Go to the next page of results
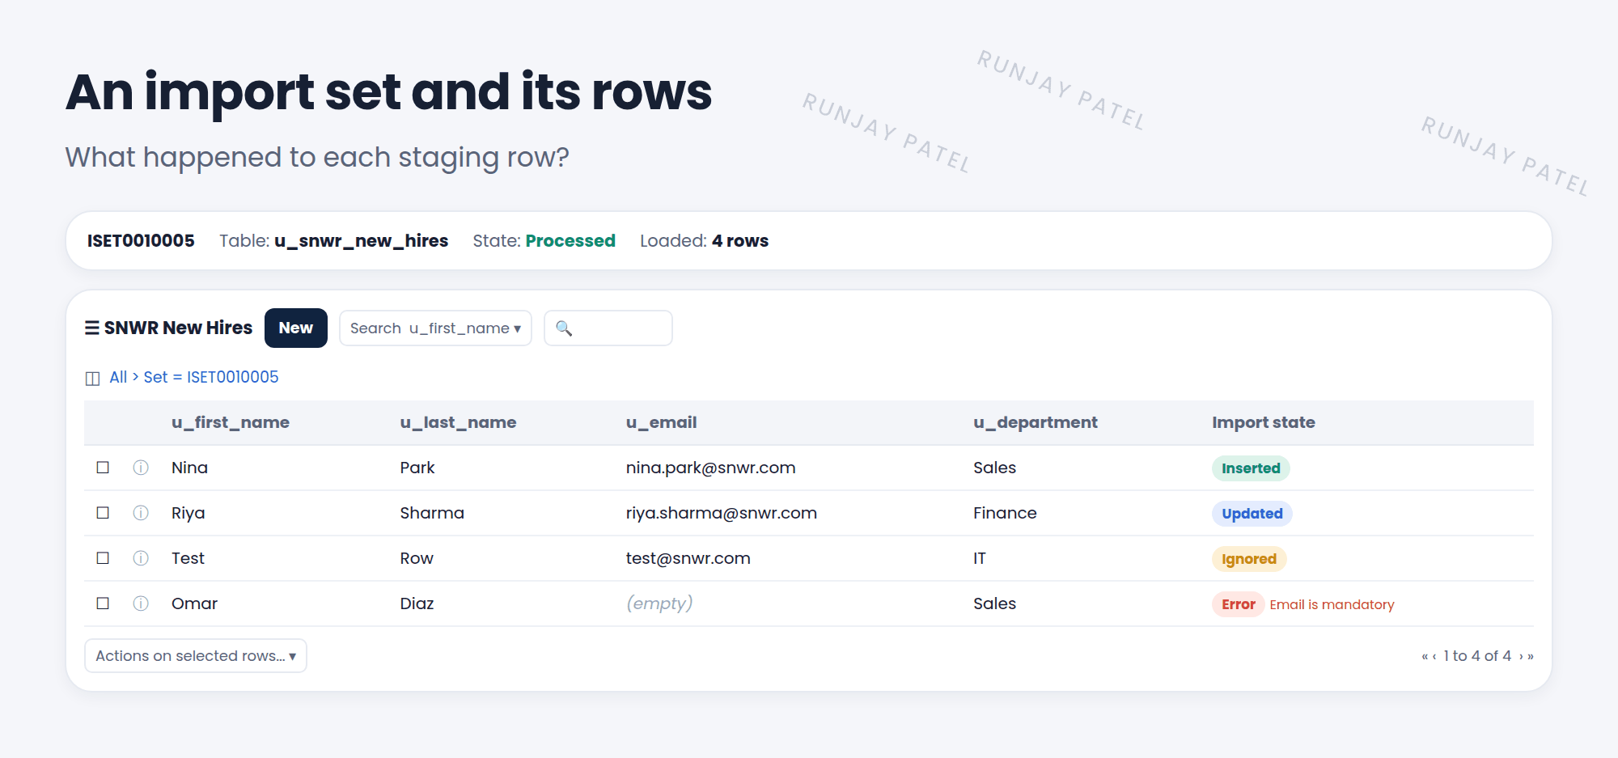The image size is (1618, 758). pyautogui.click(x=1521, y=656)
